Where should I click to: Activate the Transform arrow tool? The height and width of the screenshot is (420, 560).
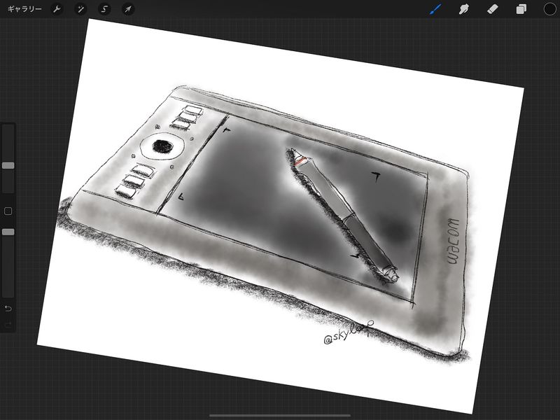point(127,9)
